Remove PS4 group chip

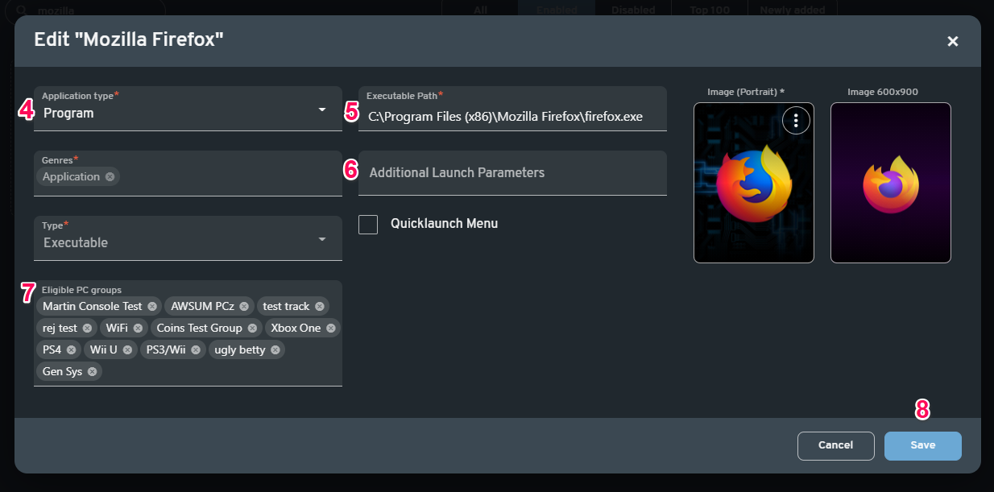(71, 349)
